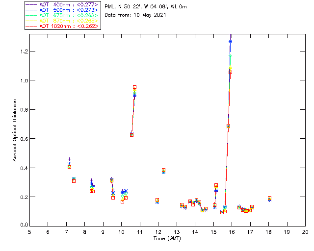Click the x-axis label 14

point(195,232)
